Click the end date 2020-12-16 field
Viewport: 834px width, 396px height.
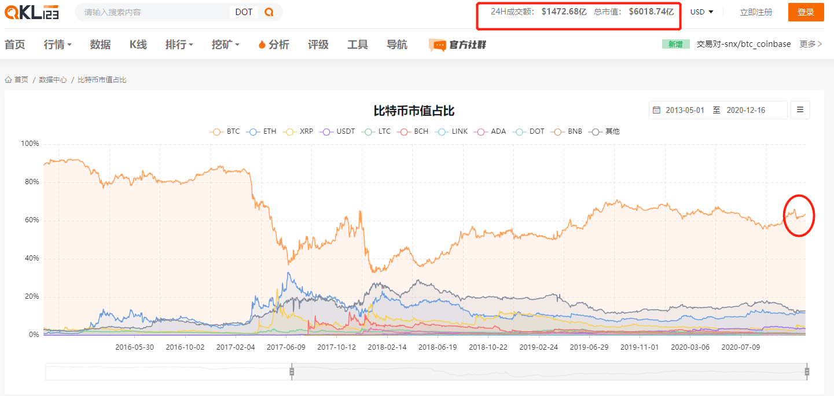click(x=746, y=110)
